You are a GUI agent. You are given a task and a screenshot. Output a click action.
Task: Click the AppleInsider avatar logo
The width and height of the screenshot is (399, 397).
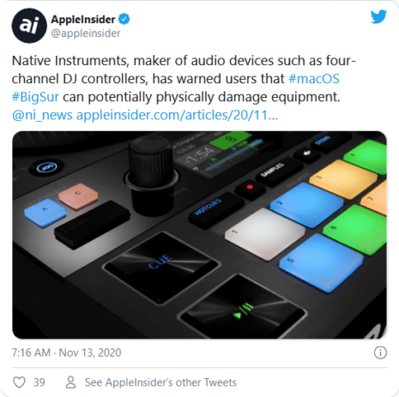pos(29,26)
